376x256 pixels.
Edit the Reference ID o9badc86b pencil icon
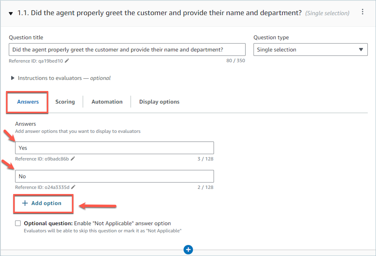(73, 159)
